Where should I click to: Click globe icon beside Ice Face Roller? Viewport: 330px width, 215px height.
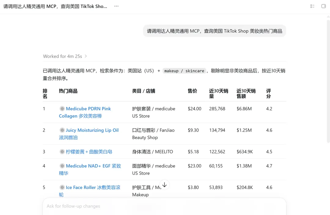[62, 187]
